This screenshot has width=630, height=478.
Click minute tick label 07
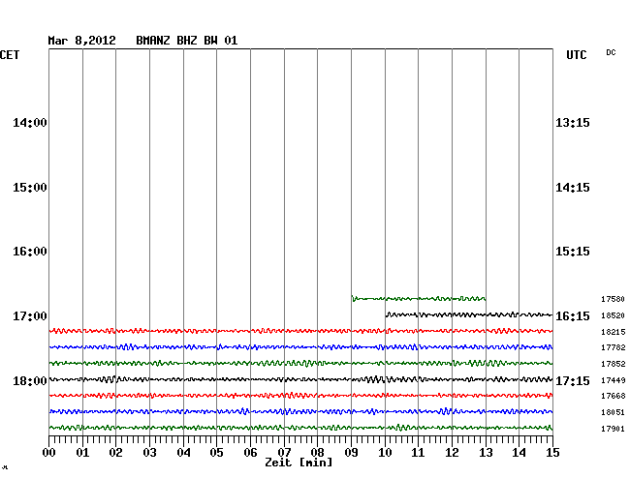(x=284, y=453)
